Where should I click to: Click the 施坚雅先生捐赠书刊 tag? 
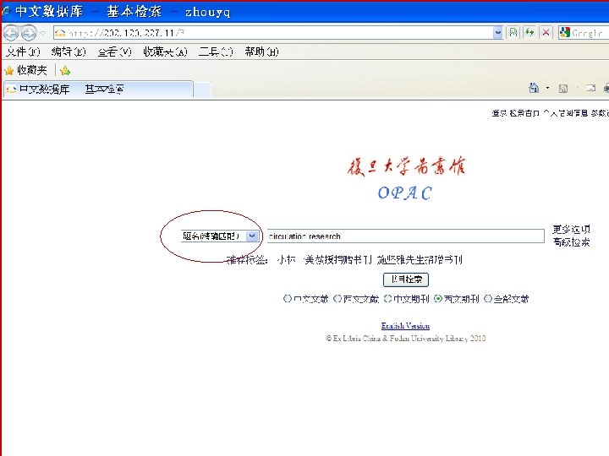pyautogui.click(x=420, y=259)
